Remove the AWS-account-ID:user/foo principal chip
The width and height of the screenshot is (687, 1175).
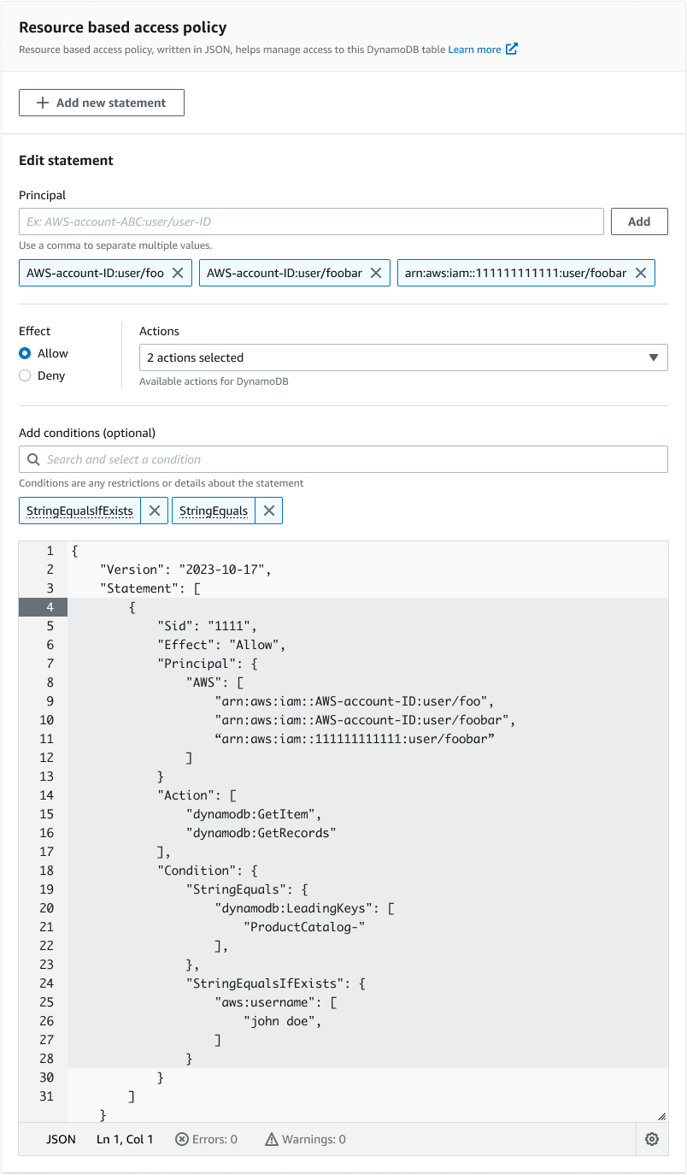(x=177, y=272)
